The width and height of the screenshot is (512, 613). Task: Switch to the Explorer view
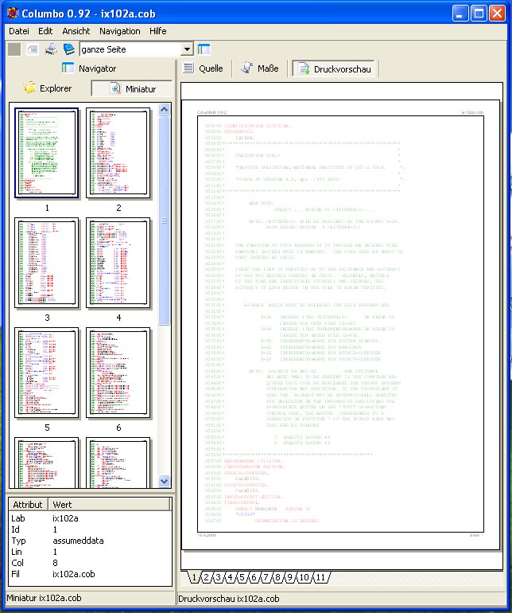48,88
